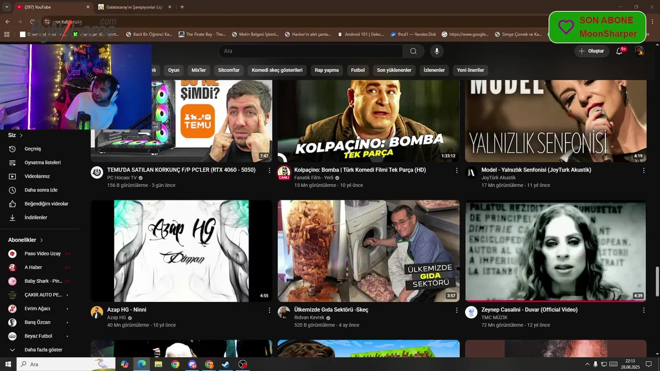Select the Mix'ler filter chip
660x371 pixels.
(x=199, y=70)
